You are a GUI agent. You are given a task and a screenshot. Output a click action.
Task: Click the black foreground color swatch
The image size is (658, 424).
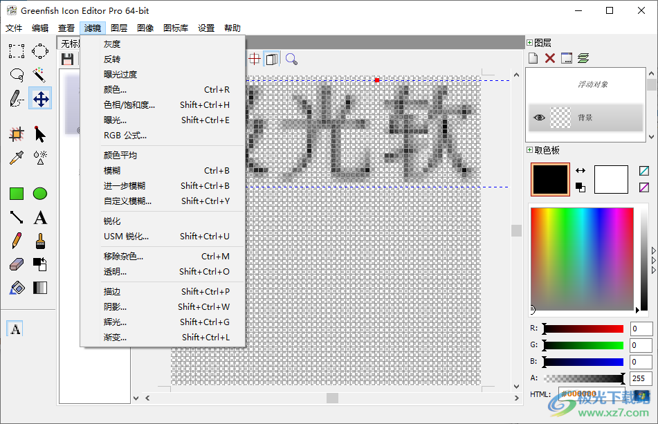pos(549,178)
